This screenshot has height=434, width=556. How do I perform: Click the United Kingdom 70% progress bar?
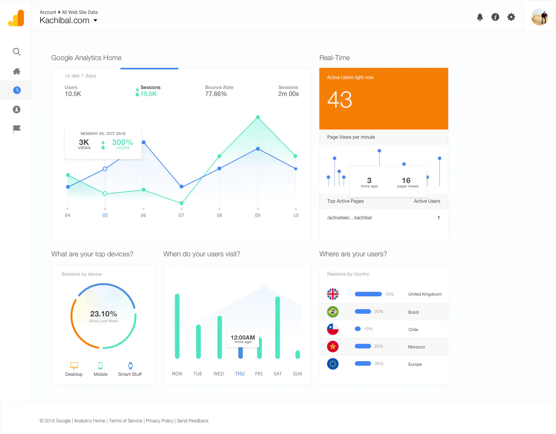[368, 294]
